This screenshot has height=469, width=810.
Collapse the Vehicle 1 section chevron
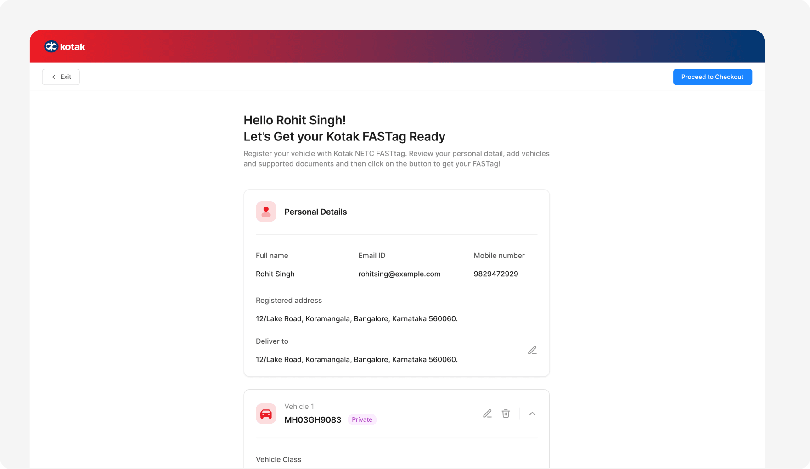click(532, 413)
